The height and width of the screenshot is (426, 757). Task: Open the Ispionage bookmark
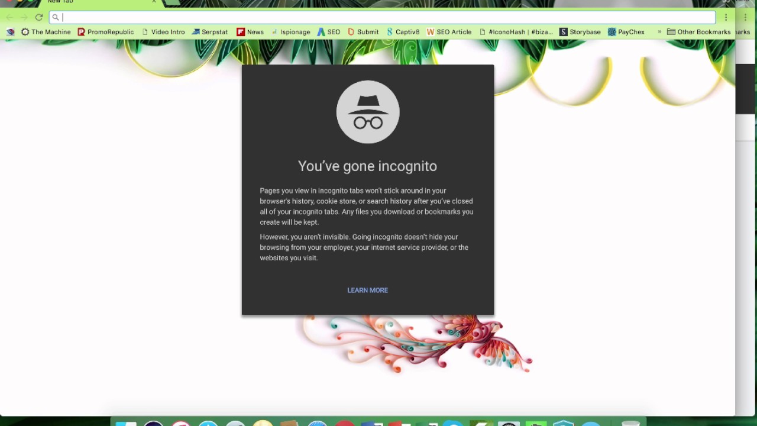[291, 32]
